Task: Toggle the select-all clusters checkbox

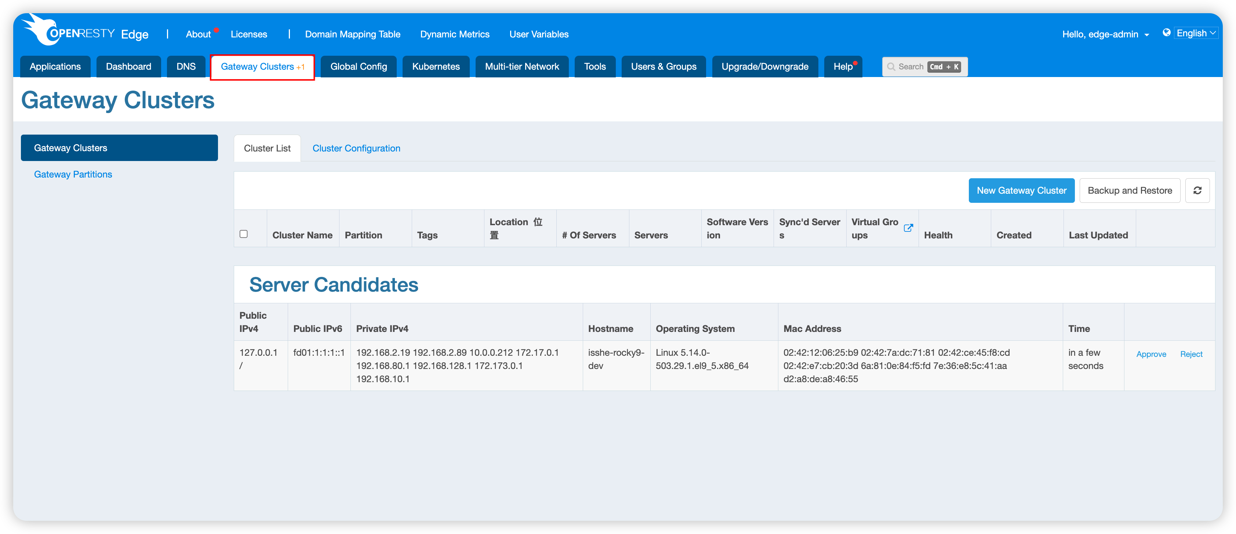Action: point(244,234)
